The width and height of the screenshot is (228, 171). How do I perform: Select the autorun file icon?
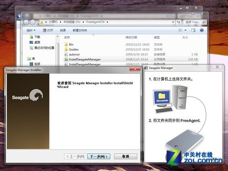66,54
